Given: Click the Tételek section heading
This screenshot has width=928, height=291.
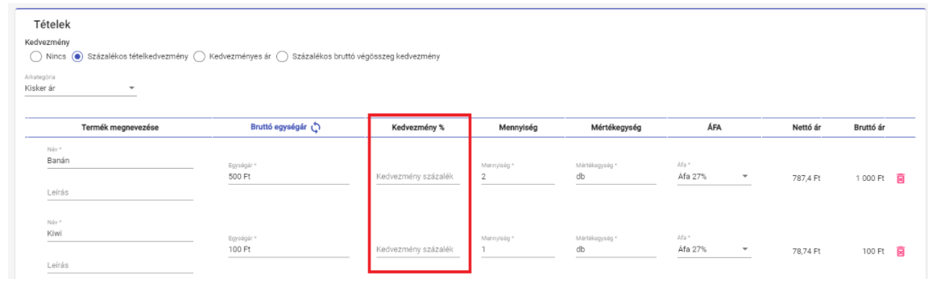Looking at the screenshot, I should [52, 25].
